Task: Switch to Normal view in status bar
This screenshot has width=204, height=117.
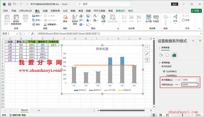Action: click(154, 115)
